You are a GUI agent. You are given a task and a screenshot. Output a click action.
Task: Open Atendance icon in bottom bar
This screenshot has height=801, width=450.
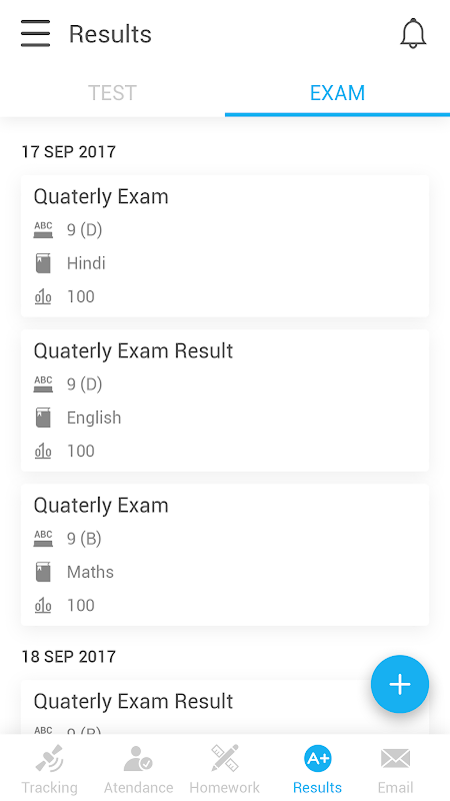[x=138, y=758]
